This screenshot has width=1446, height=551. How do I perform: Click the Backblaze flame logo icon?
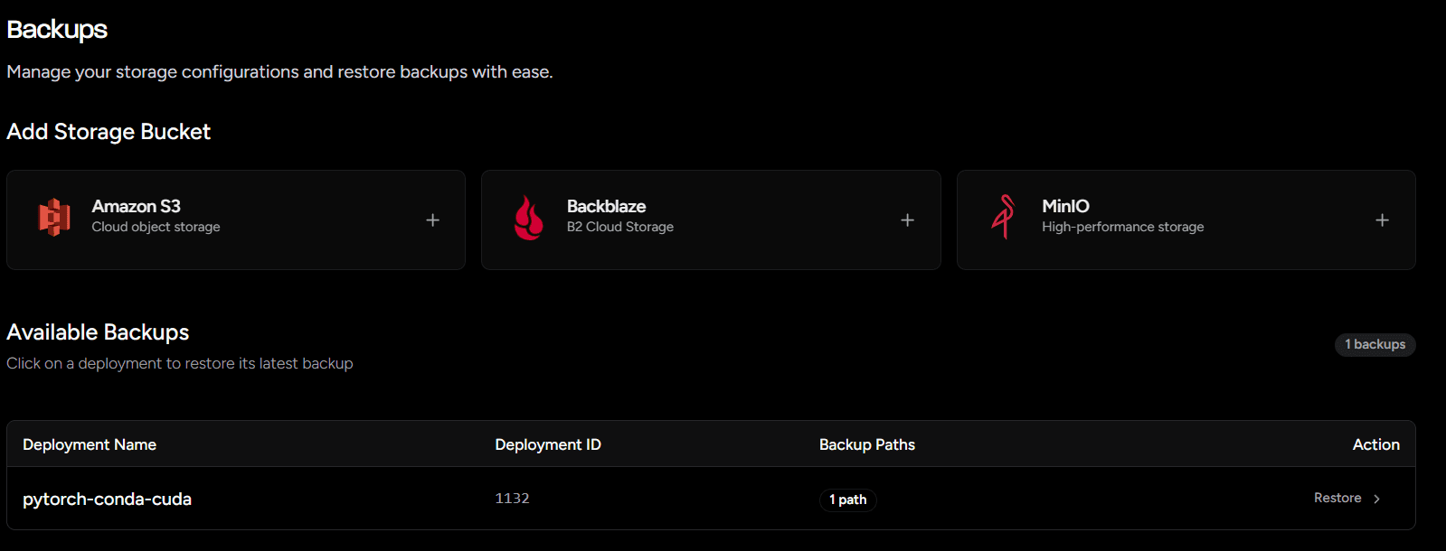pyautogui.click(x=529, y=218)
